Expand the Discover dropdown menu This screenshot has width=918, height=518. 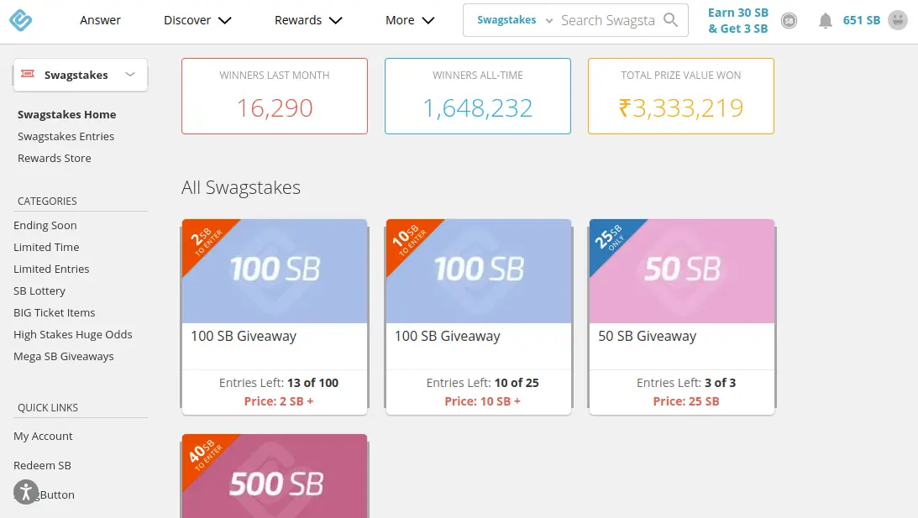pyautogui.click(x=197, y=20)
